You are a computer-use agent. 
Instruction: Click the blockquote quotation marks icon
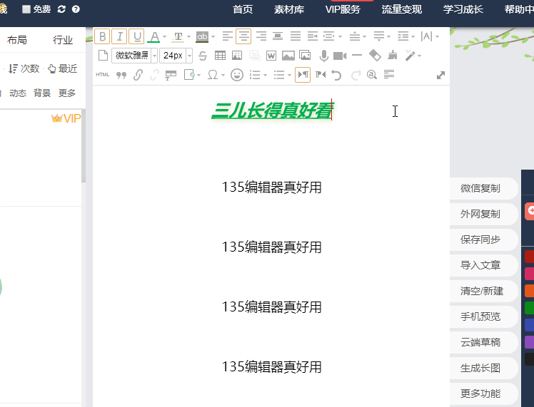coord(121,75)
